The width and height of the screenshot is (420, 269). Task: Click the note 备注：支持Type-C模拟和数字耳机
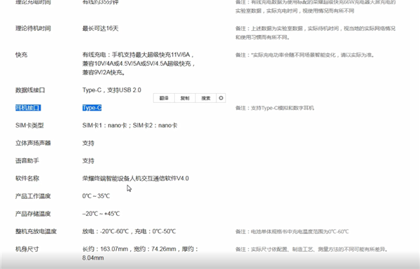pyautogui.click(x=275, y=108)
